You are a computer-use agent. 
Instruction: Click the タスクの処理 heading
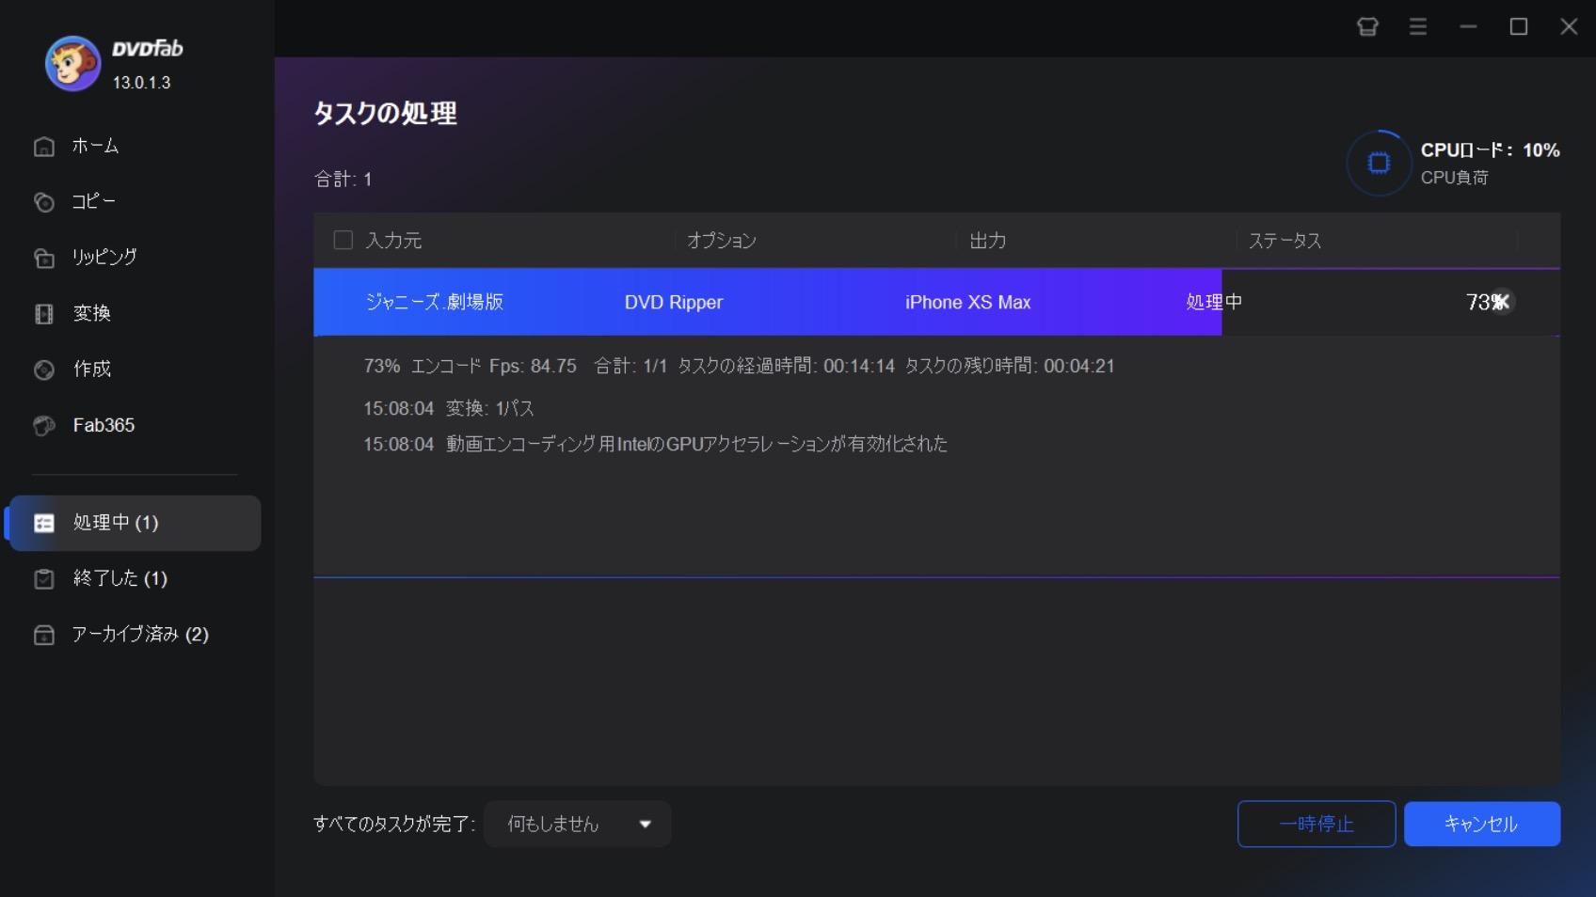pyautogui.click(x=385, y=114)
